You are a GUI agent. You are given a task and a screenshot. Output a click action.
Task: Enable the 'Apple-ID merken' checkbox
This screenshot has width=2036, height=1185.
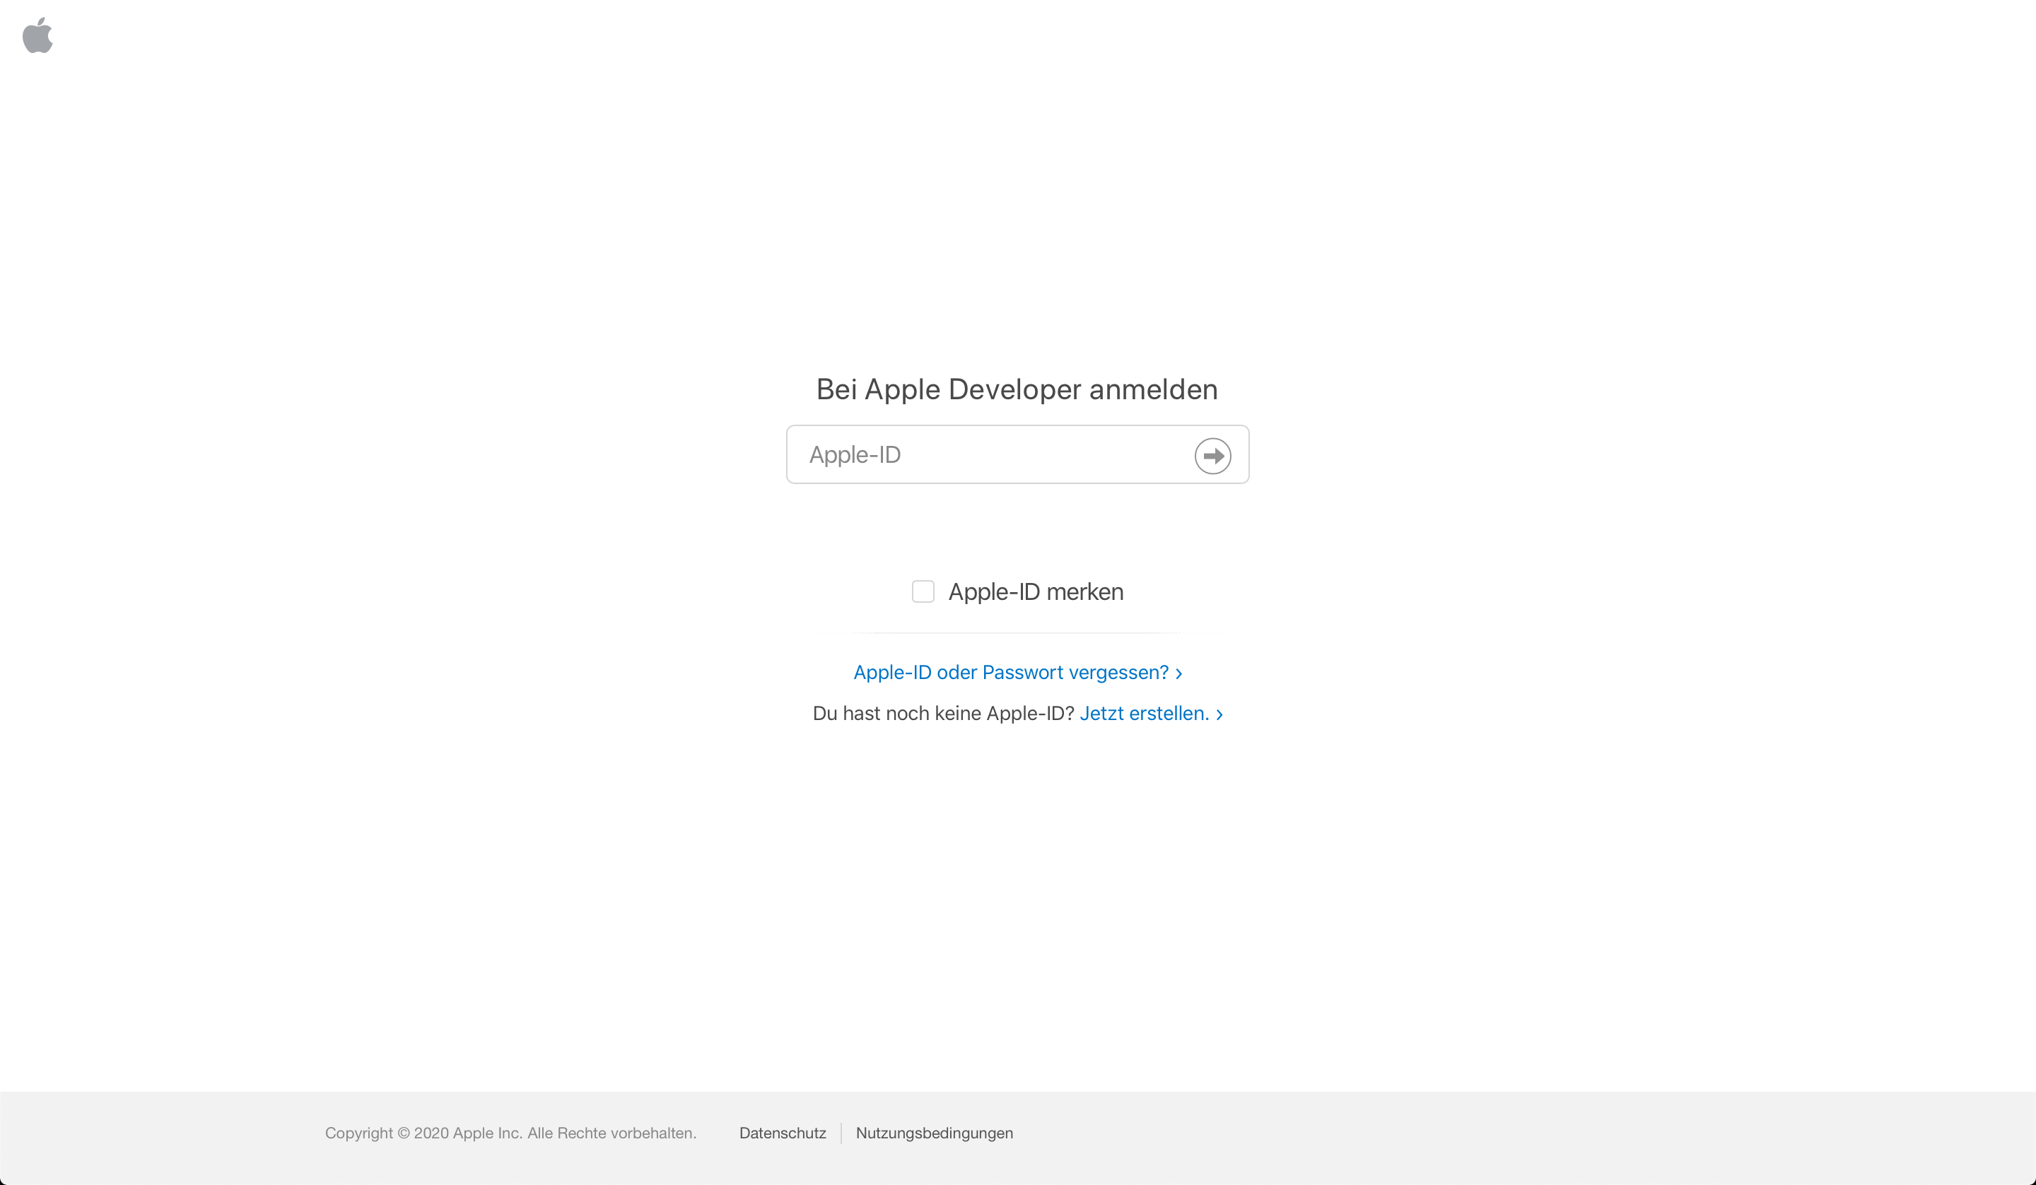pos(923,591)
